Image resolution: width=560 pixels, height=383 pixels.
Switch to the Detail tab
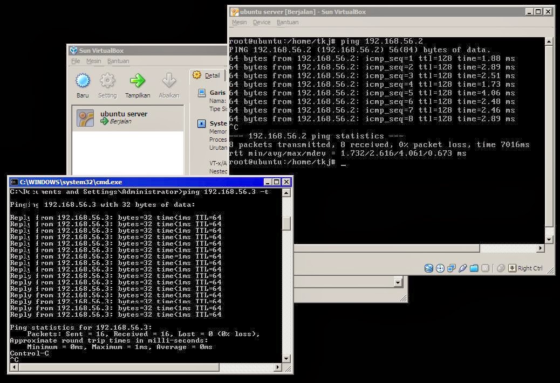coord(208,75)
